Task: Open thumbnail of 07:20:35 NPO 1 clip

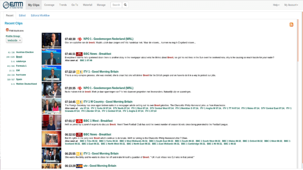Action: click(x=52, y=90)
